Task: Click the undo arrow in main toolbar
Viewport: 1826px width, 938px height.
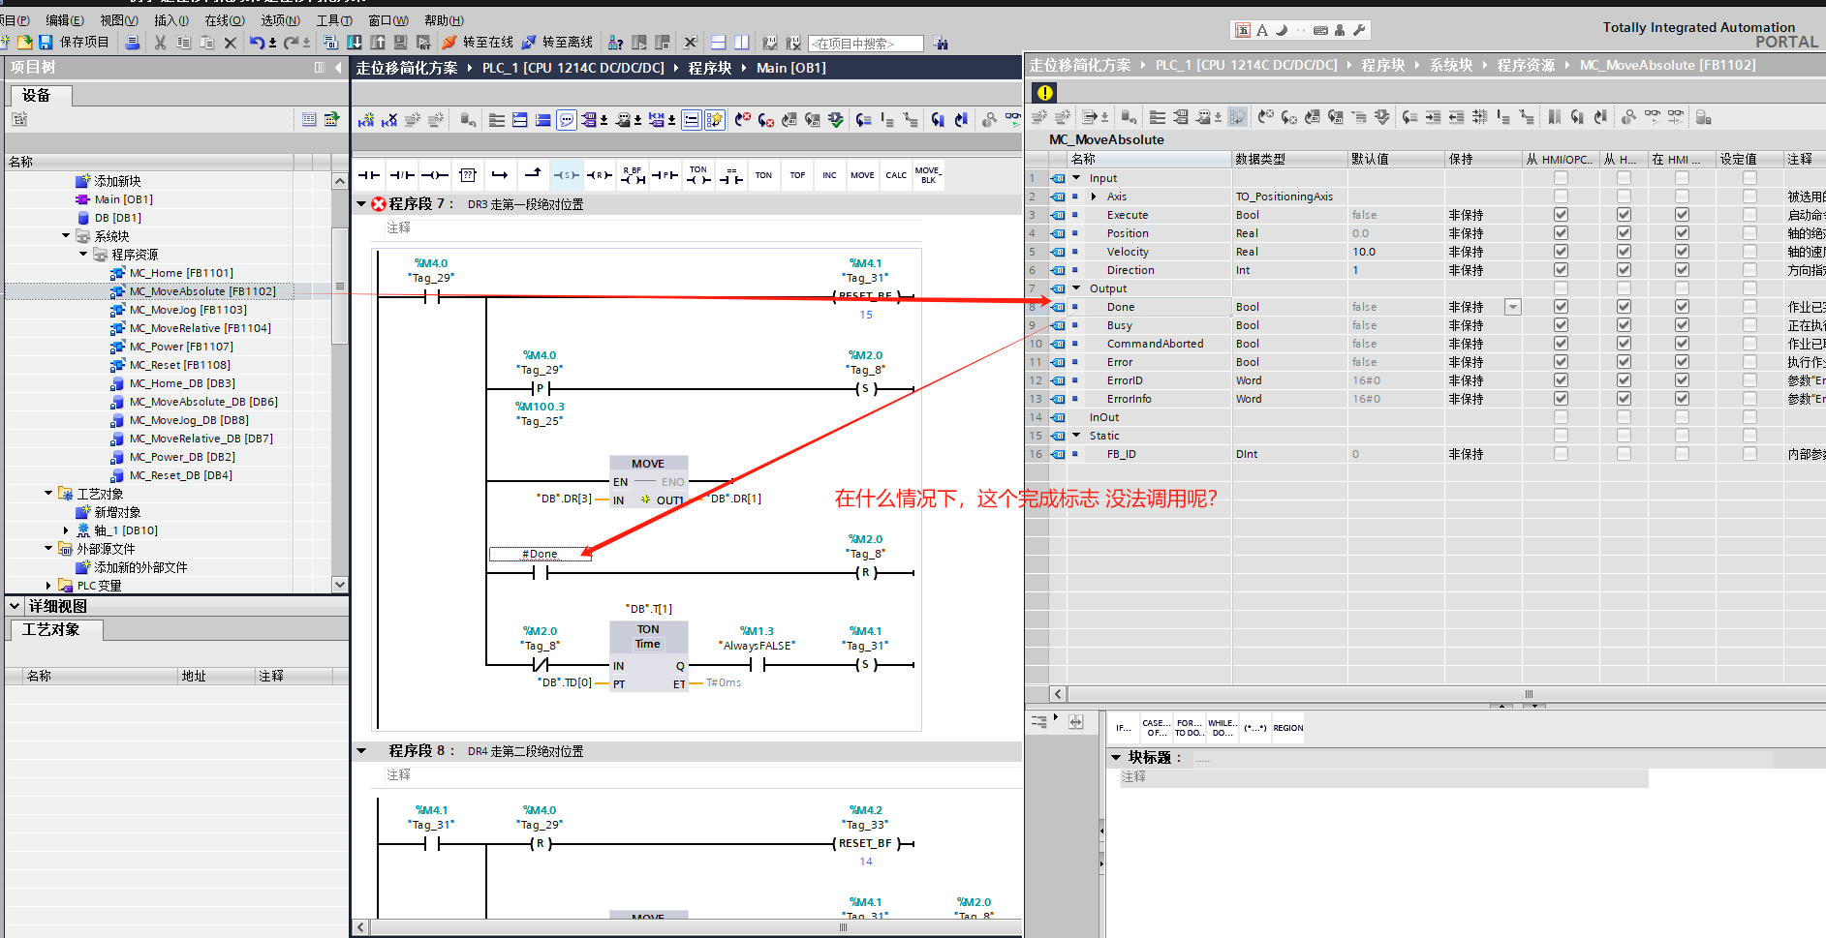Action: (257, 43)
